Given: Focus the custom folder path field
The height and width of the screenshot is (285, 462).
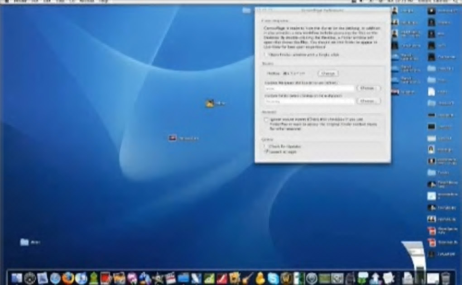Looking at the screenshot, I should tap(309, 101).
